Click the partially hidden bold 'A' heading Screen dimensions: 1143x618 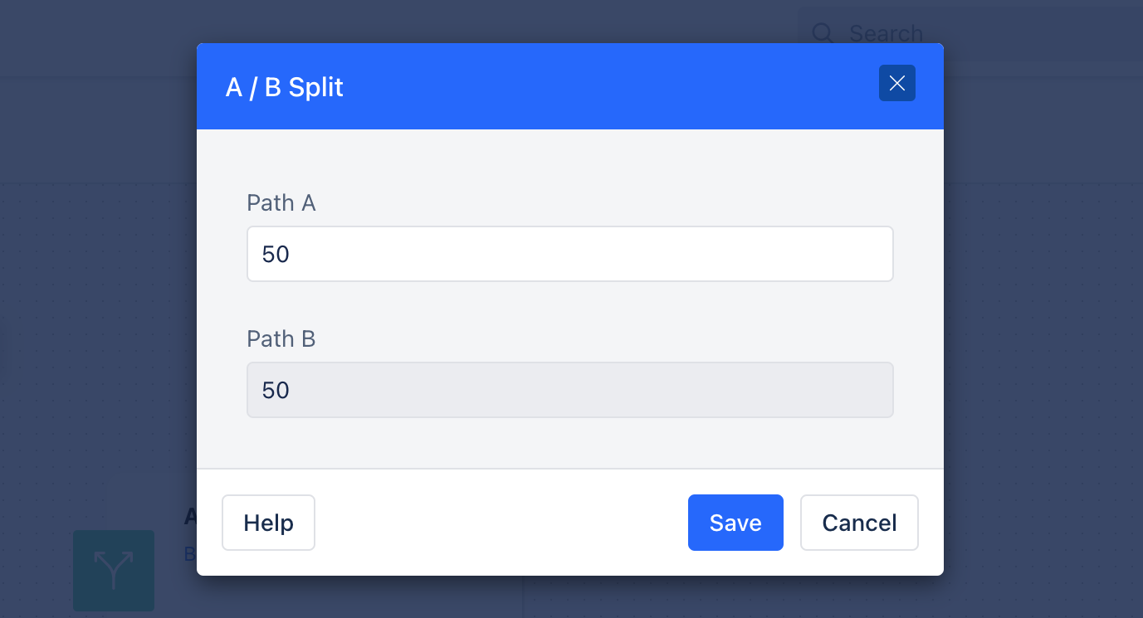190,516
